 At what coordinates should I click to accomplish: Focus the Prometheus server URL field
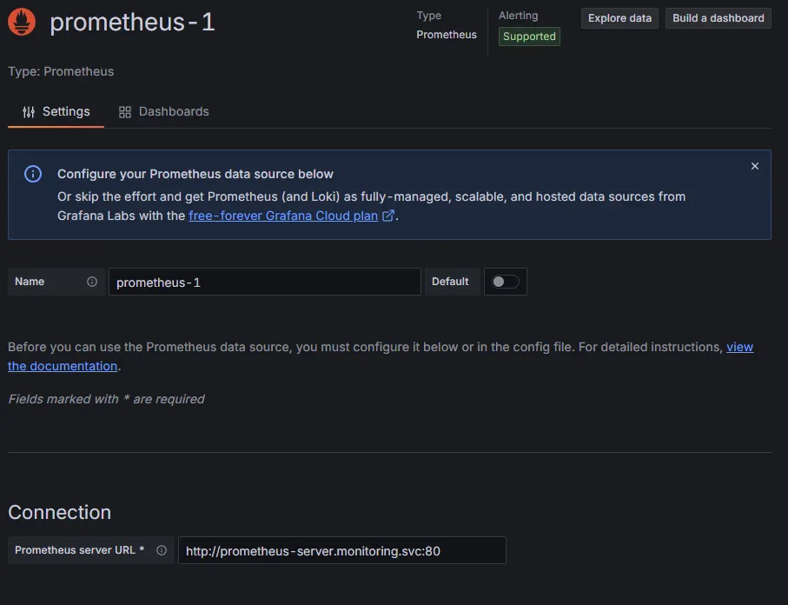[x=341, y=550]
